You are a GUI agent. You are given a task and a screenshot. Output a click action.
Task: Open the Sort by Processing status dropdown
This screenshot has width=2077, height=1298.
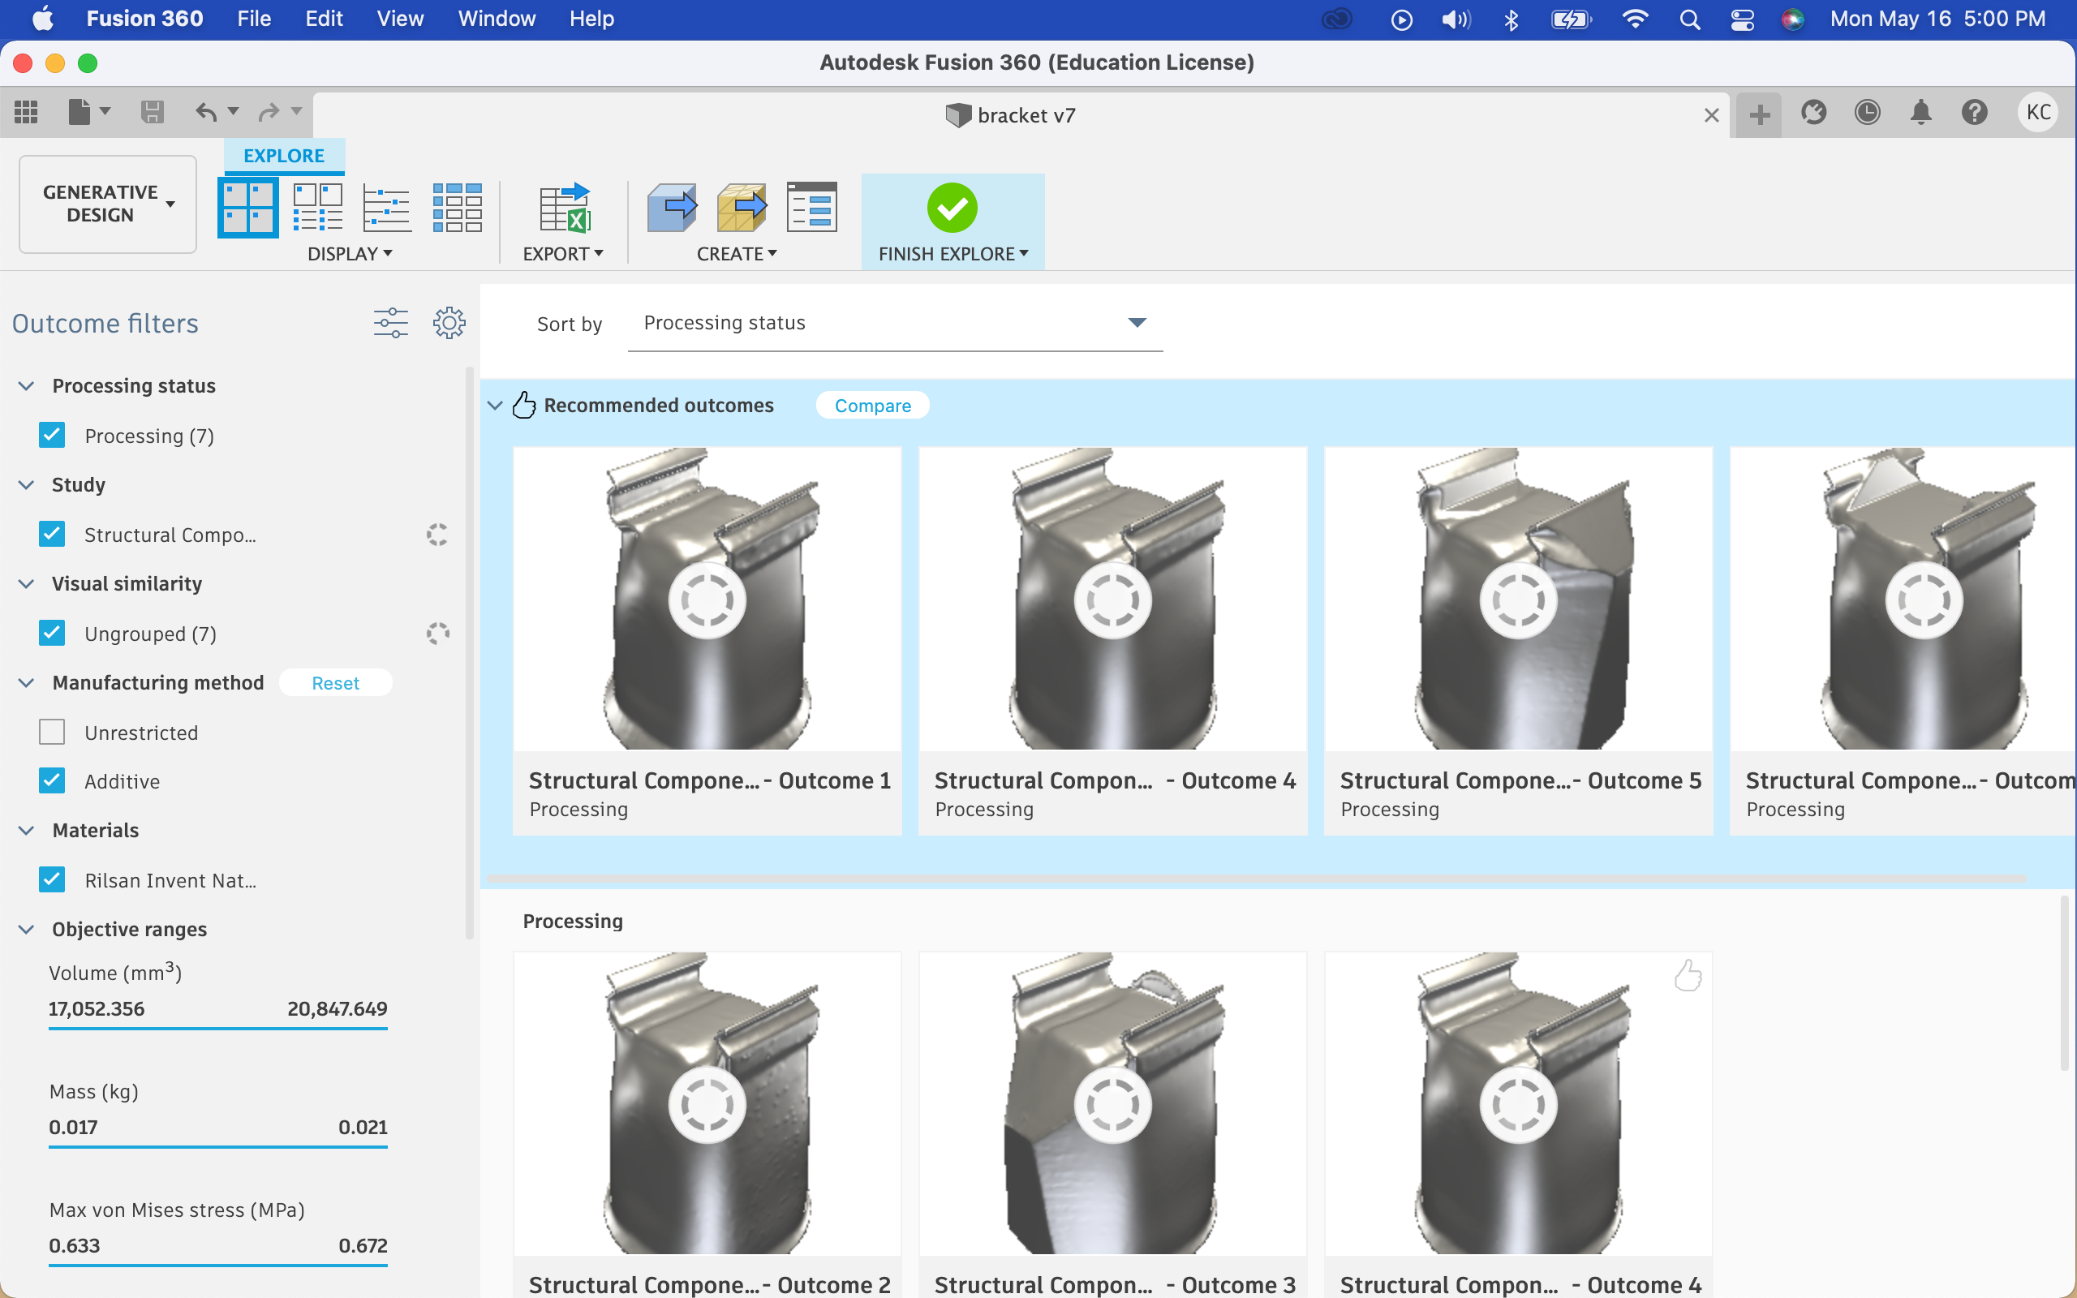click(894, 323)
